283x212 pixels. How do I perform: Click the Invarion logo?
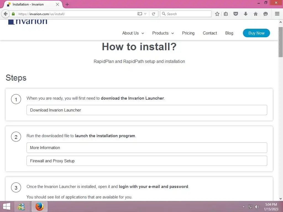(x=28, y=21)
